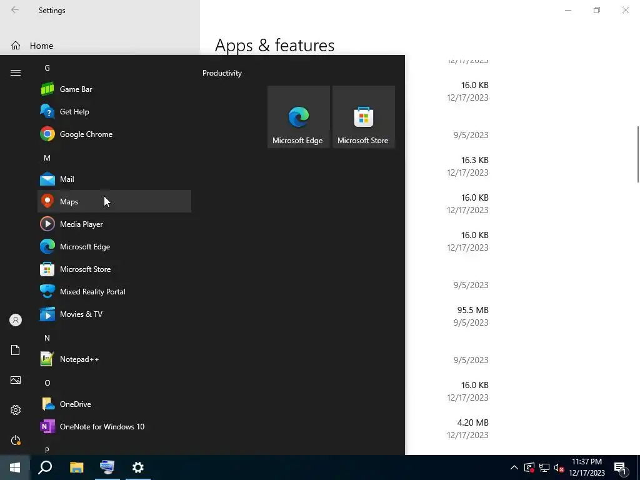
Task: Click the Microsoft Edge pinned tile
Action: (x=298, y=117)
